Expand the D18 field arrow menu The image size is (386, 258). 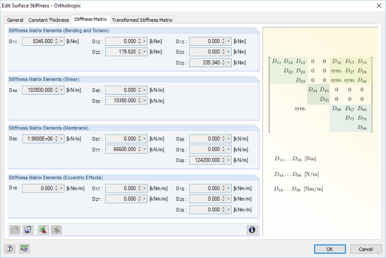tap(229, 188)
